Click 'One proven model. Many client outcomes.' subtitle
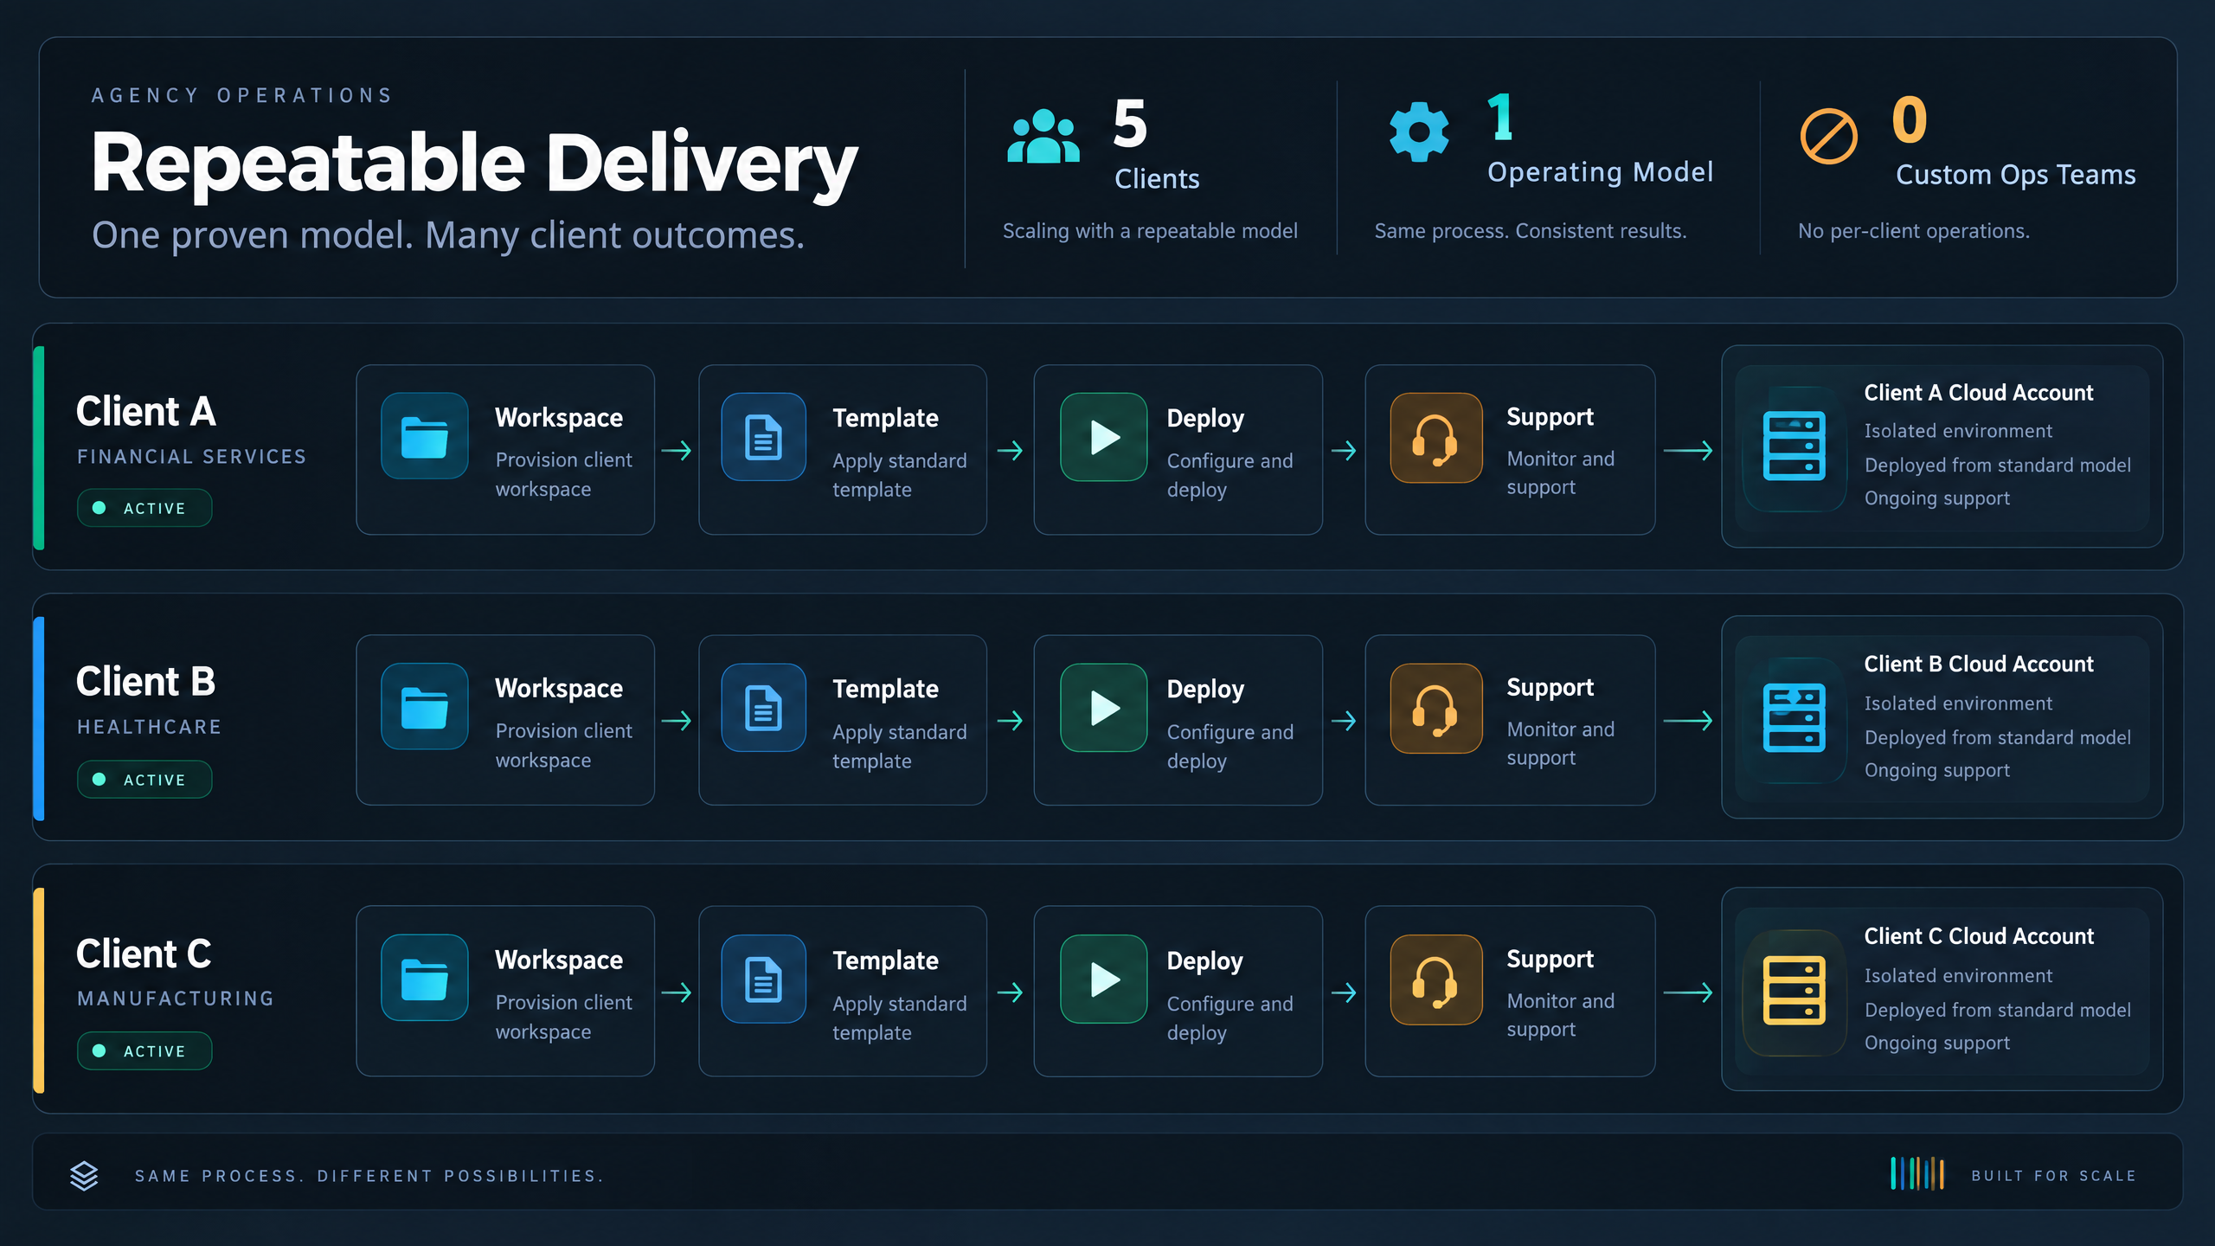Image resolution: width=2215 pixels, height=1246 pixels. point(448,236)
